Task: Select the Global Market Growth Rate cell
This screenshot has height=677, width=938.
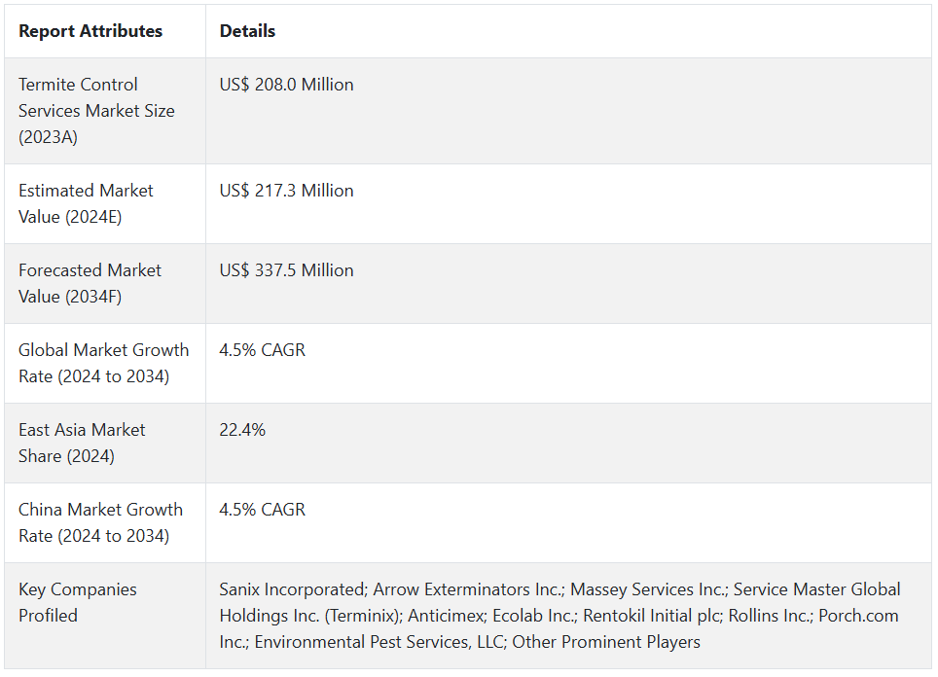Action: point(103,363)
